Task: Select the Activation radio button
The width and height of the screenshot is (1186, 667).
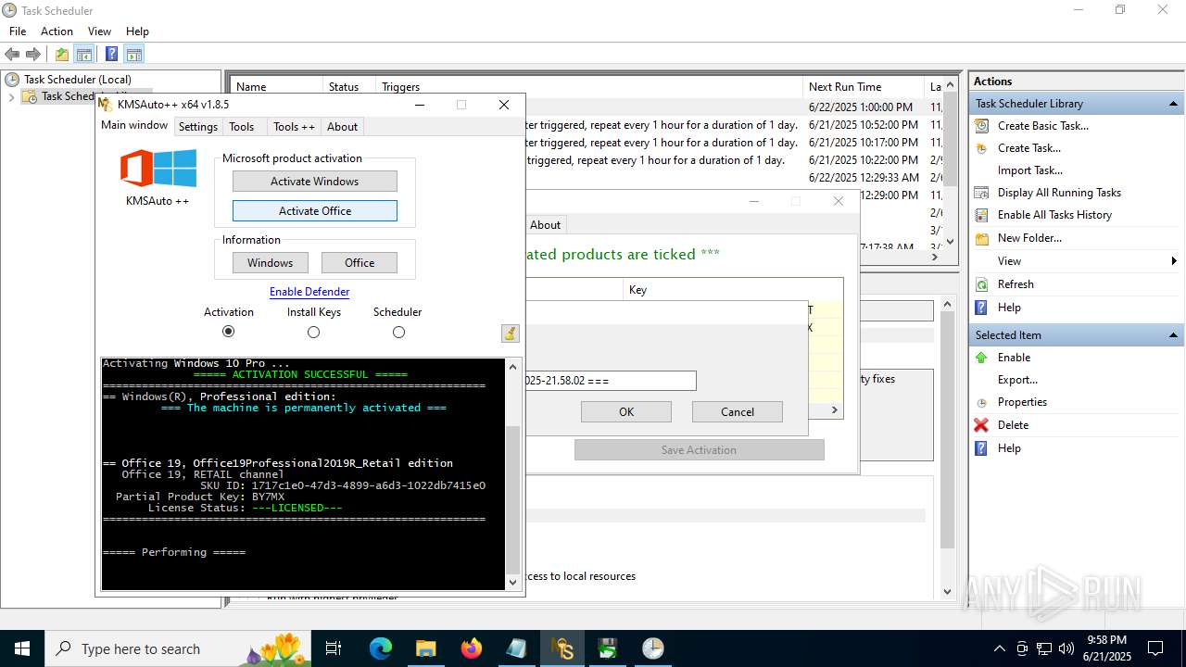Action: 229,332
